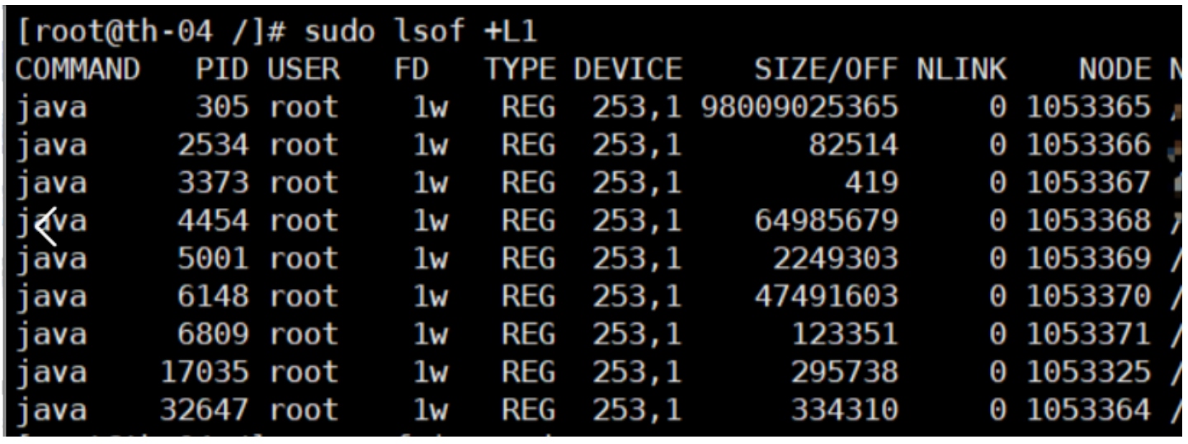Click PID 6809 in the list

[x=211, y=334]
